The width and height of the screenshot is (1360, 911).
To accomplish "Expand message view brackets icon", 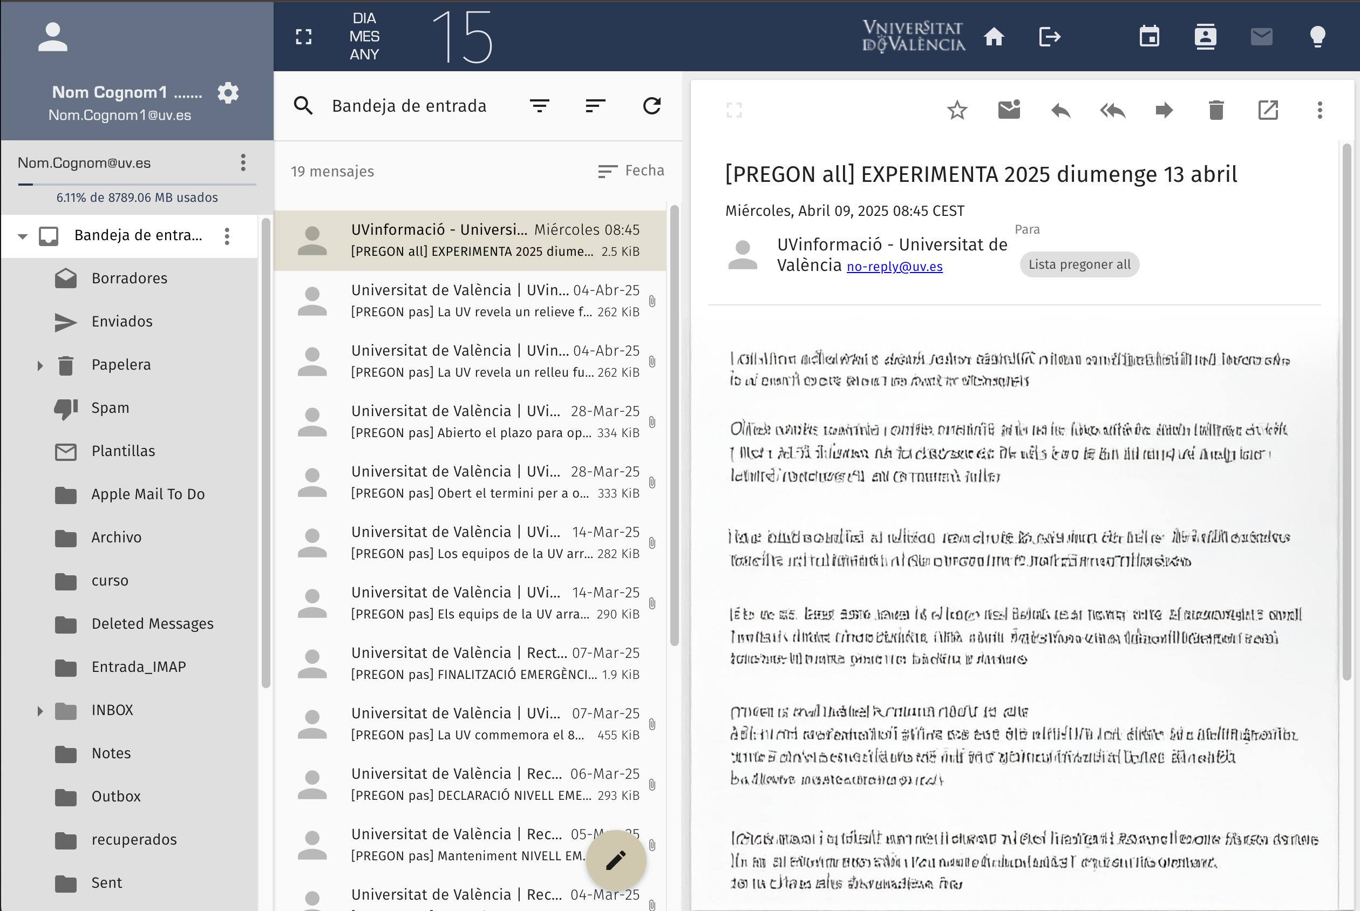I will pyautogui.click(x=734, y=110).
